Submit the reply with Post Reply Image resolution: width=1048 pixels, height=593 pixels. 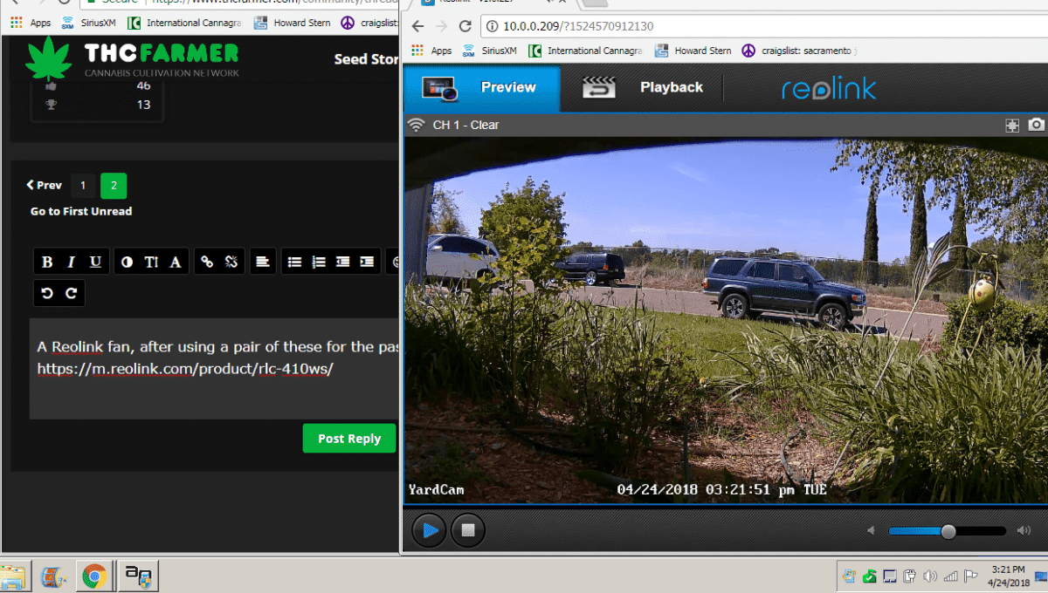[349, 439]
